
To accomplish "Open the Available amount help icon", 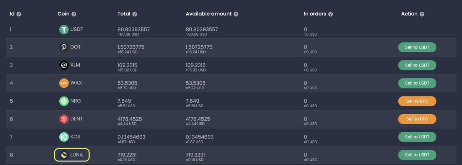I will (x=236, y=14).
